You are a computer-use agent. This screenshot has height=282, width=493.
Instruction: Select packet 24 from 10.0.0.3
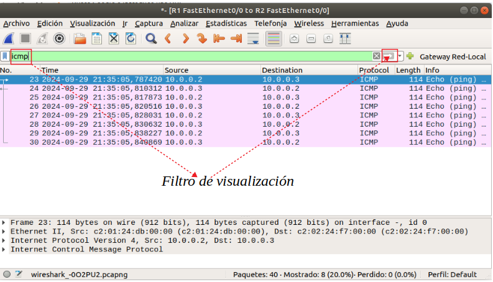(x=246, y=89)
